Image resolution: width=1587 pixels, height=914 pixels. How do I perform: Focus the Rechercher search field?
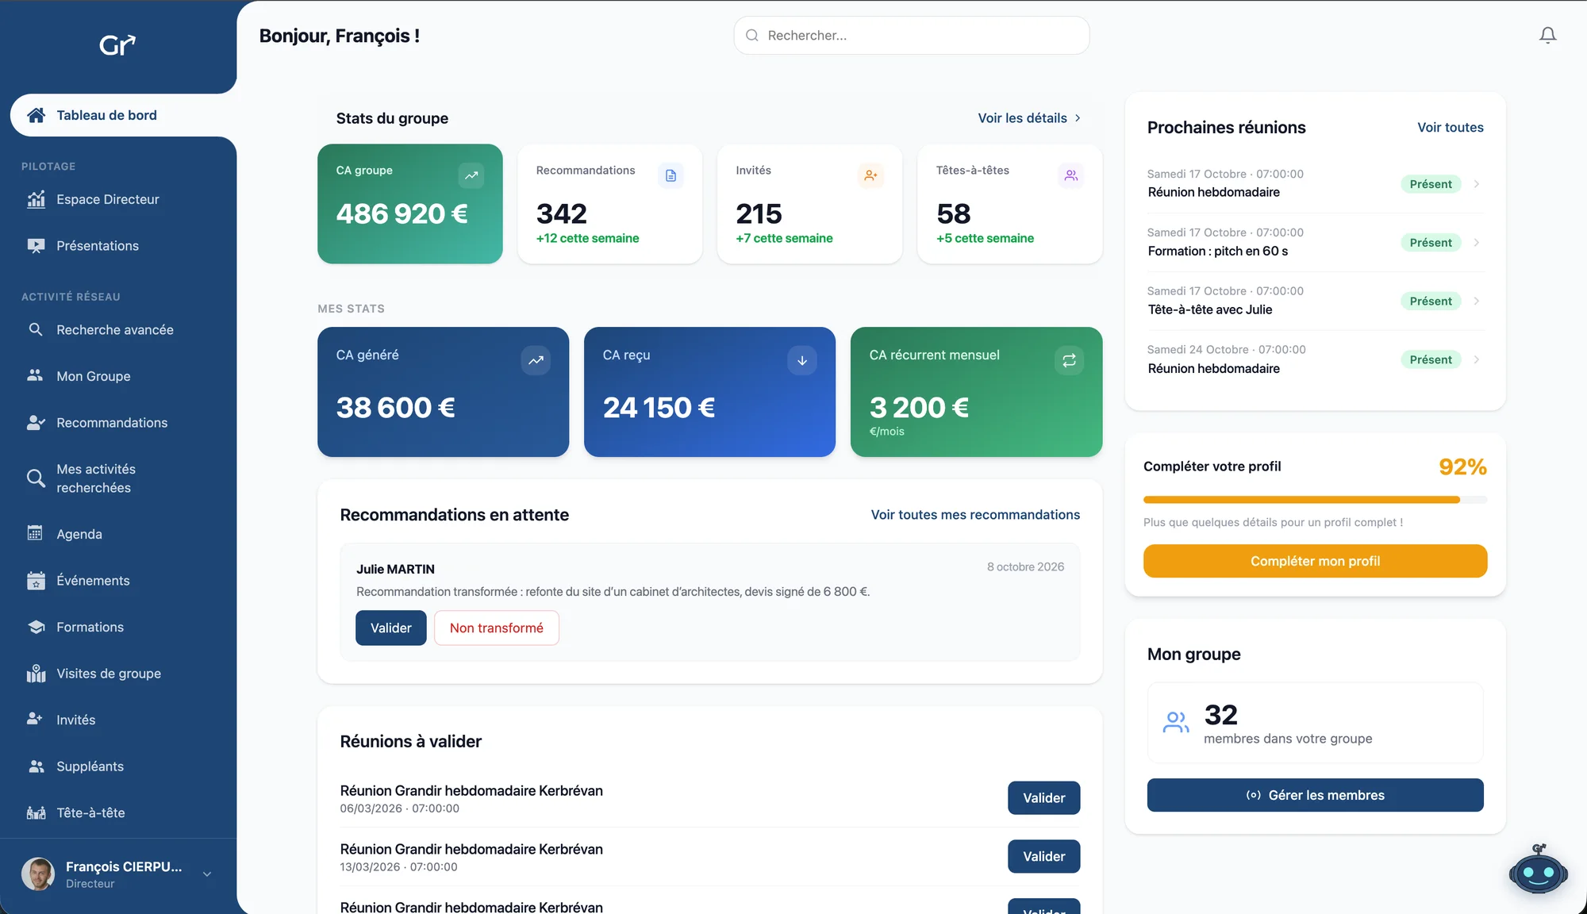[x=912, y=36]
